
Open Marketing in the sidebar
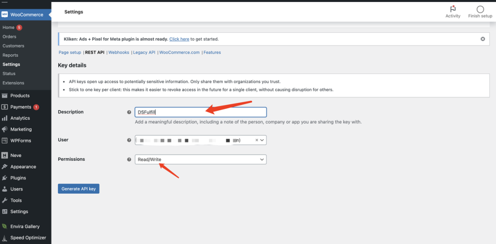coord(21,129)
